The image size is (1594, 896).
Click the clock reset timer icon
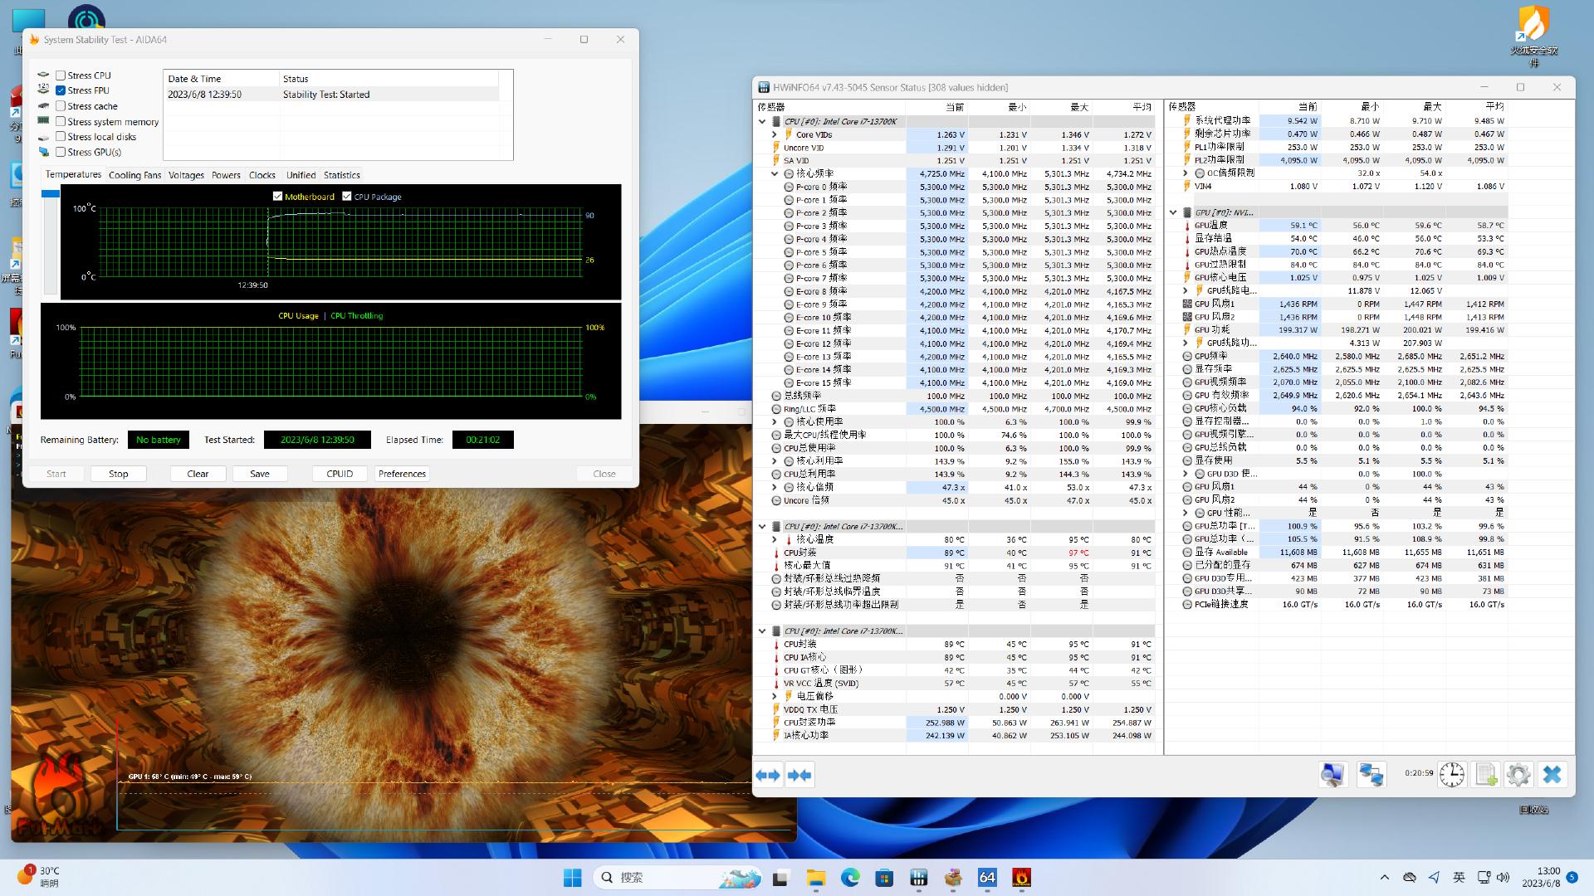[x=1451, y=775]
